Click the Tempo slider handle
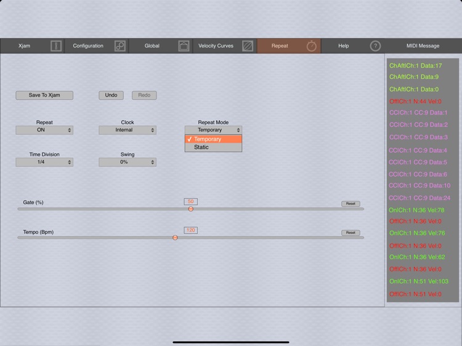The height and width of the screenshot is (346, 462). pyautogui.click(x=175, y=238)
